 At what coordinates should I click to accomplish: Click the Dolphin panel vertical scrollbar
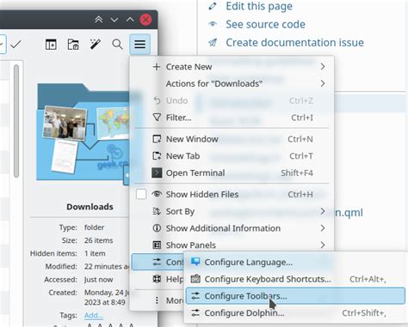[16, 121]
